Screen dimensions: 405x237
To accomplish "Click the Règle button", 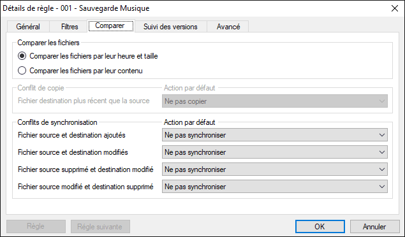I will (x=36, y=226).
